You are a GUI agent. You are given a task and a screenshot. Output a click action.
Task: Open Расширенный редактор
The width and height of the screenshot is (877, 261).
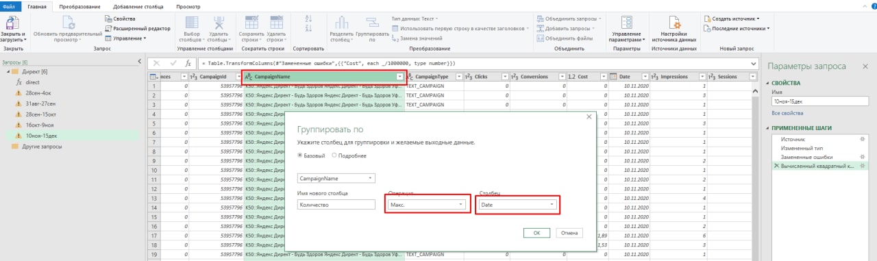138,28
